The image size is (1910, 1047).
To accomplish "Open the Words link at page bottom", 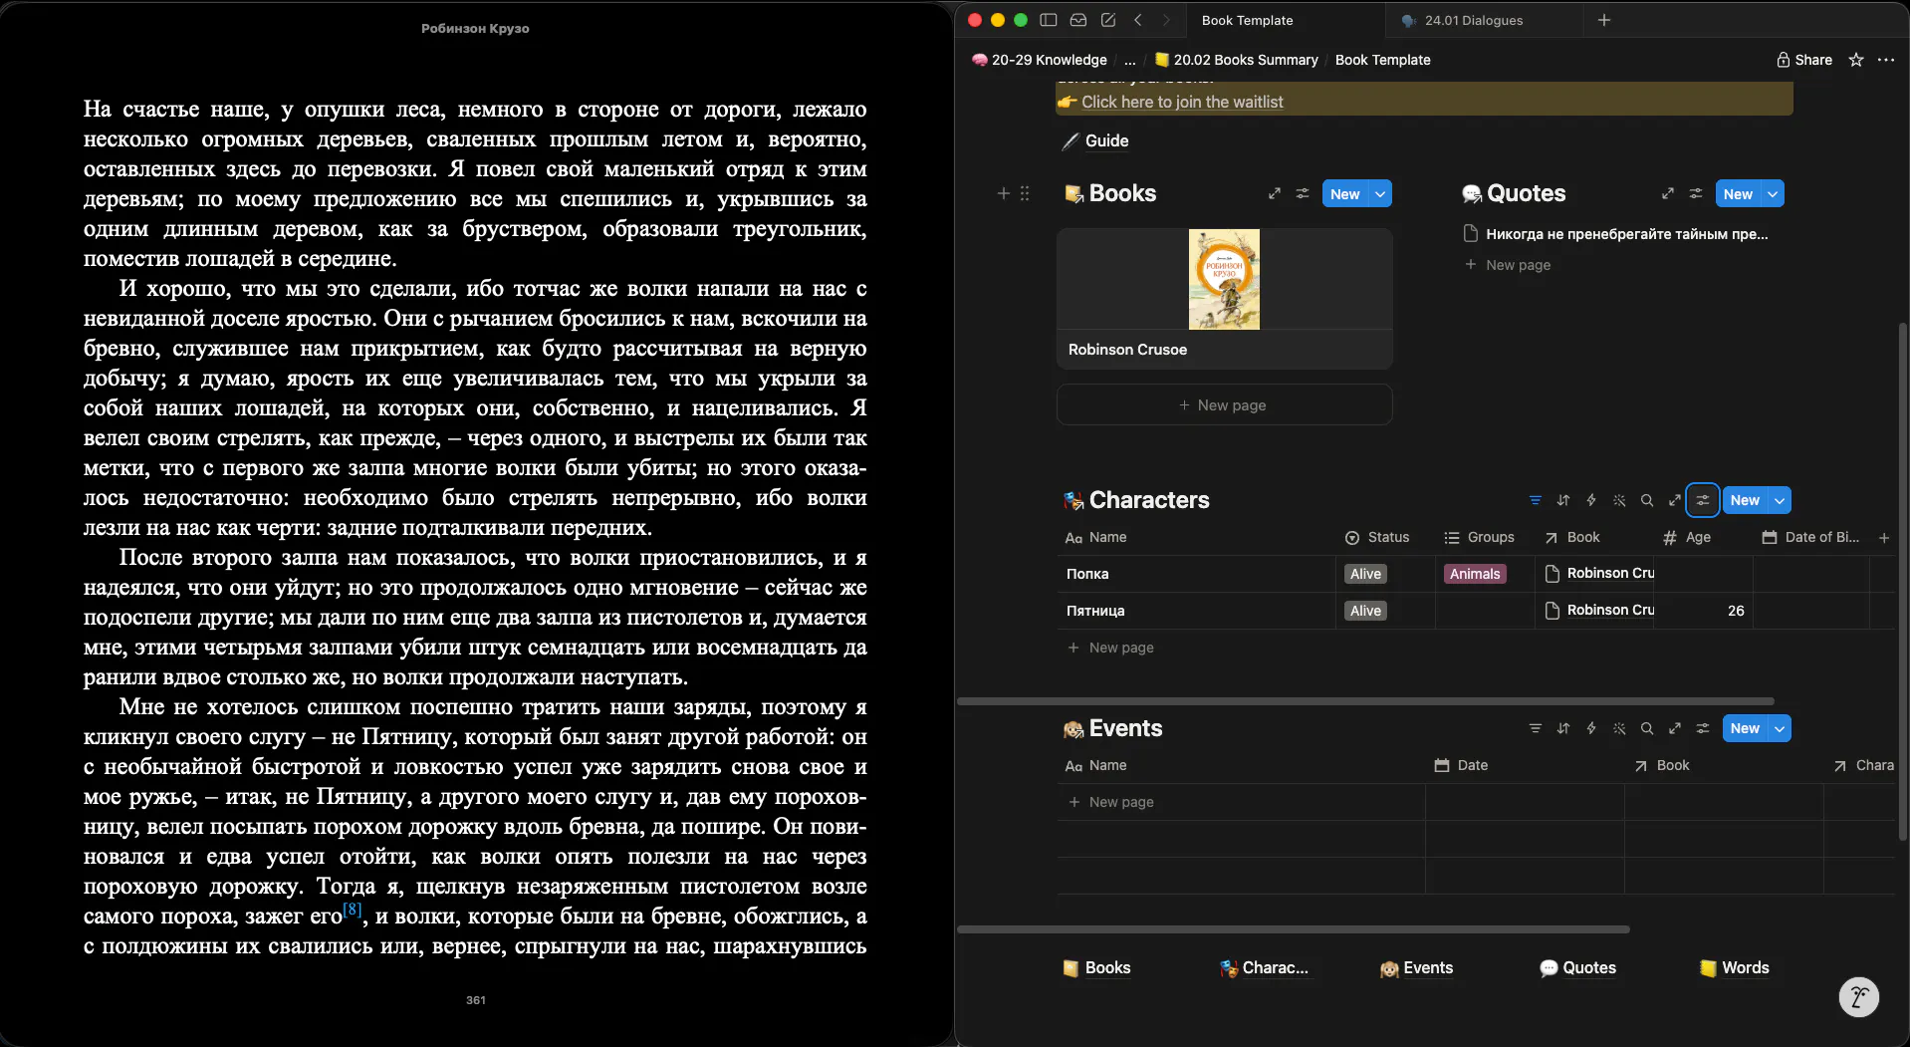I will tap(1735, 968).
